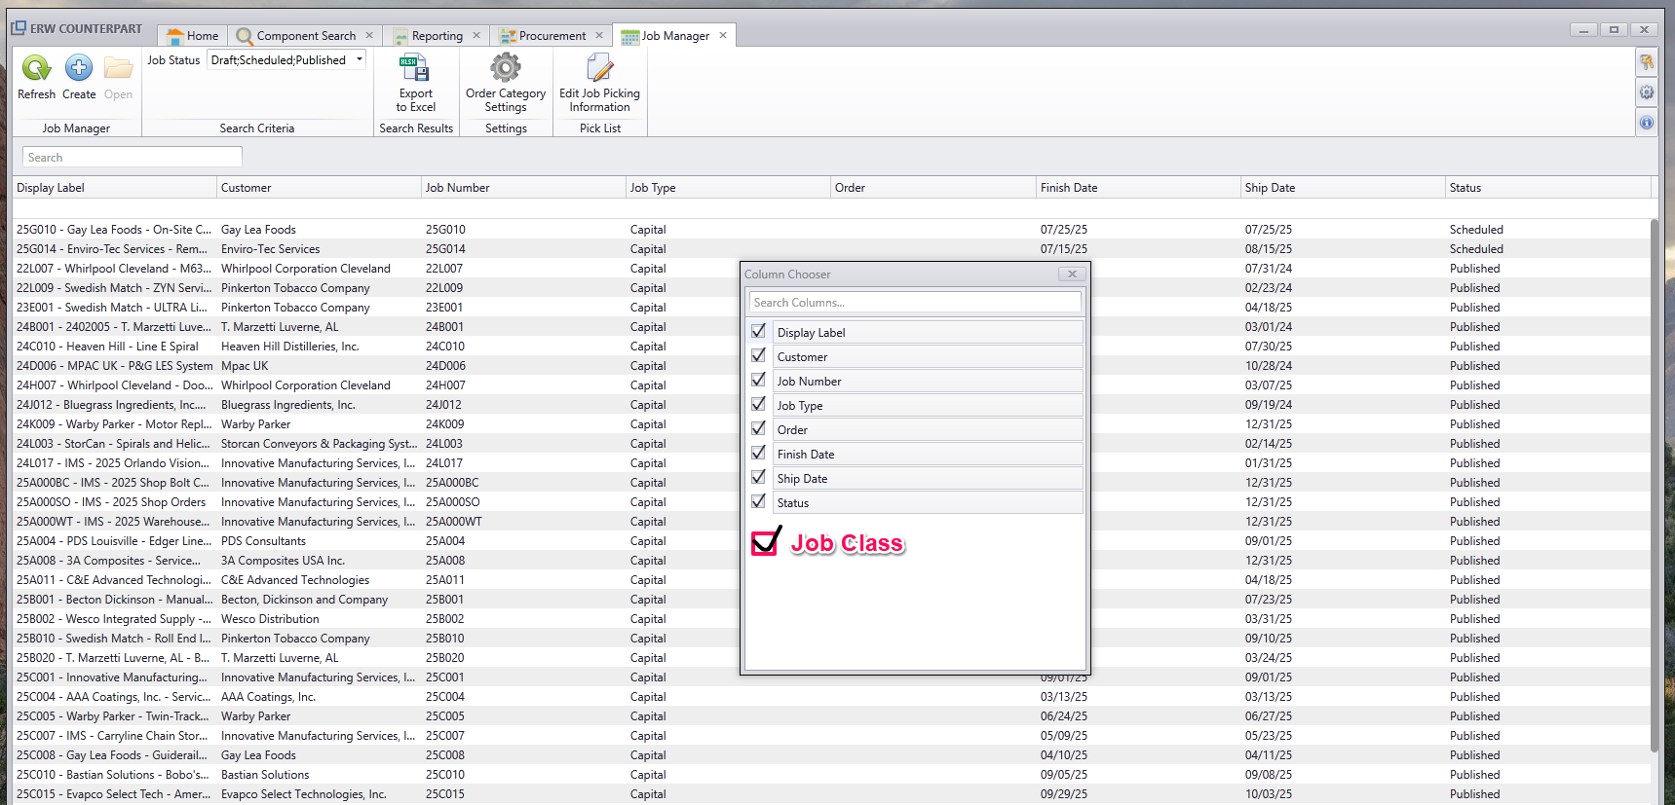Click the gear icon on right sidebar

click(1646, 92)
